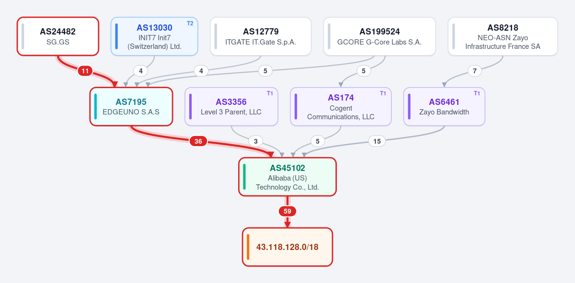
Task: Click the T2 tier badge on AS13030
Action: pos(190,23)
